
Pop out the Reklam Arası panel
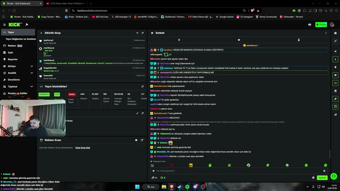pyautogui.click(x=142, y=140)
